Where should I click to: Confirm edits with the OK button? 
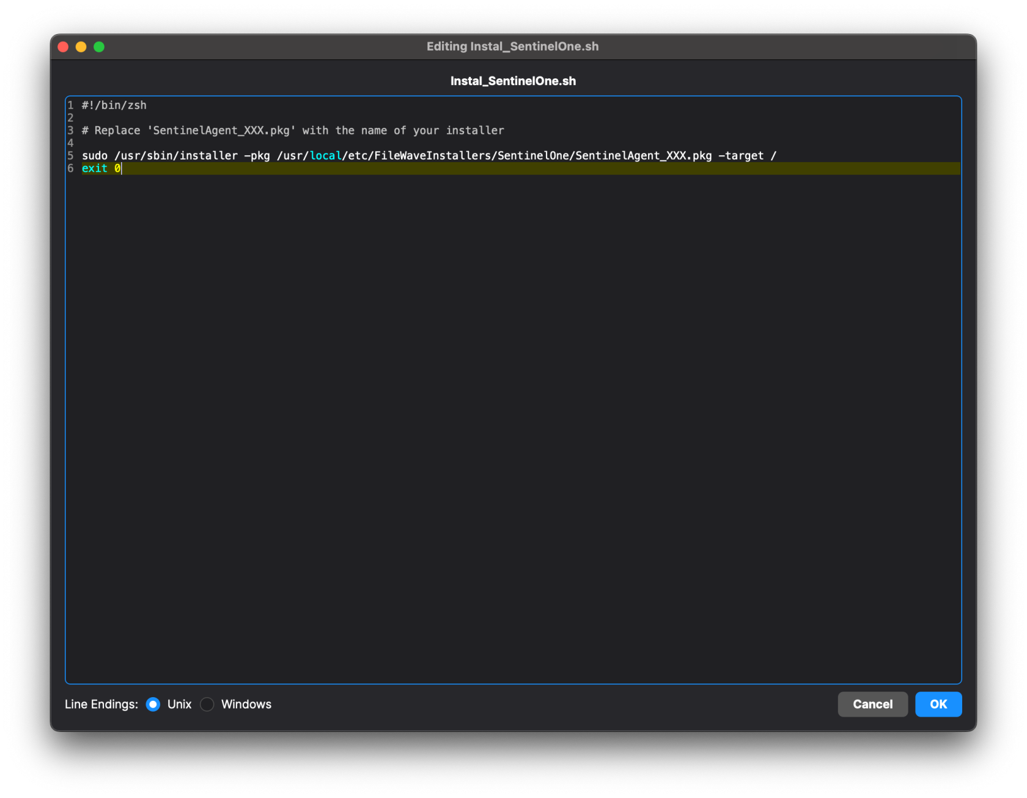pos(938,704)
